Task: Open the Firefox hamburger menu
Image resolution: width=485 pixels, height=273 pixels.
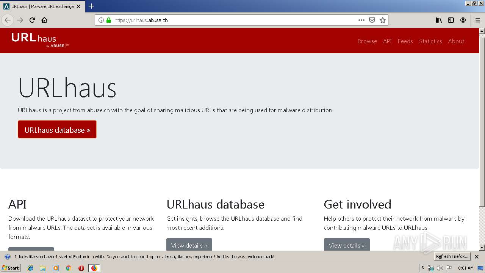Action: (478, 20)
